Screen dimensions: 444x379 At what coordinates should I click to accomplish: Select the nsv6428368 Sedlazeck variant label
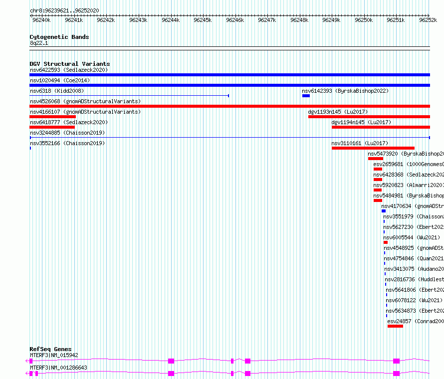409,175
